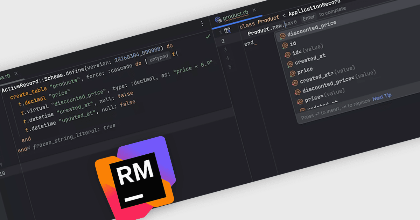Click the RubyMine RM logo
420x220 pixels.
point(135,179)
